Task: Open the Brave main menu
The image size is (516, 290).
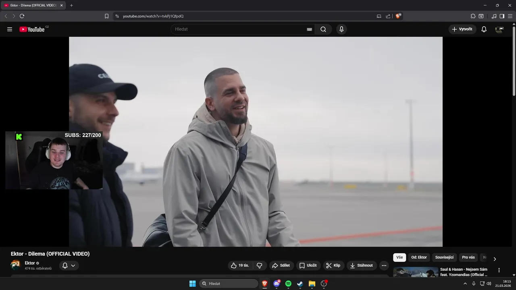Action: click(x=510, y=16)
